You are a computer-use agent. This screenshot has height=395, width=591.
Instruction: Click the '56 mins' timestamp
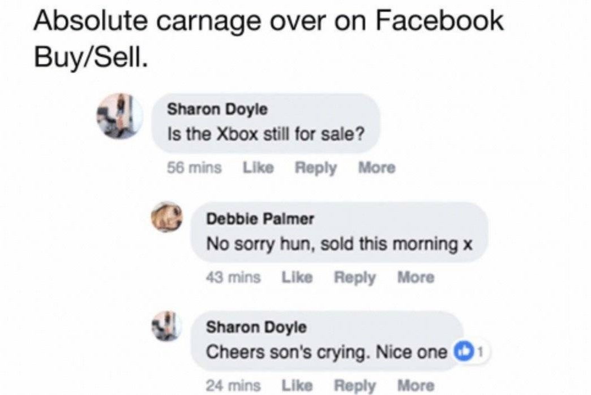tap(195, 168)
